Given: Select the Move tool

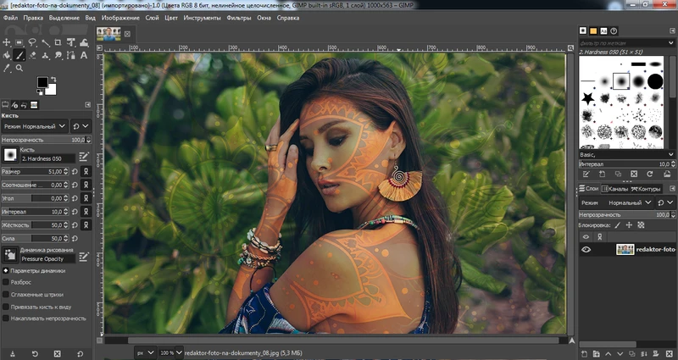Looking at the screenshot, I should tap(7, 42).
